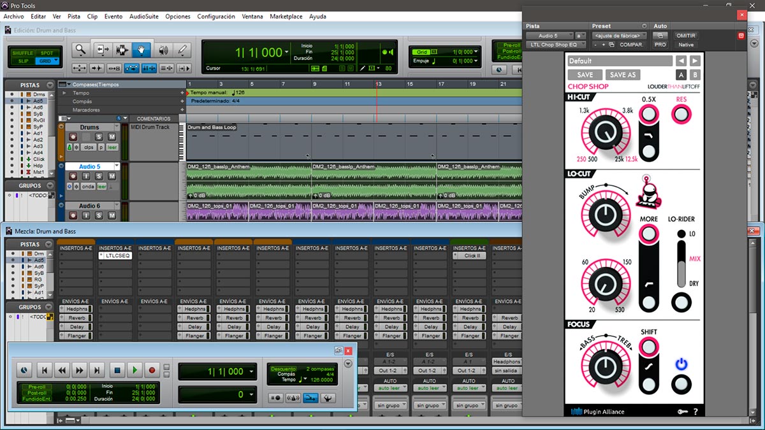Image resolution: width=765 pixels, height=430 pixels.
Task: Solo the Audio 5 track
Action: coord(99,176)
